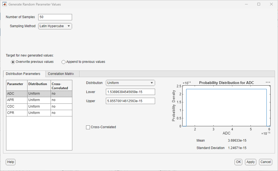Open the Sampling Method dropdown
This screenshot has width=278, height=171.
[55, 26]
